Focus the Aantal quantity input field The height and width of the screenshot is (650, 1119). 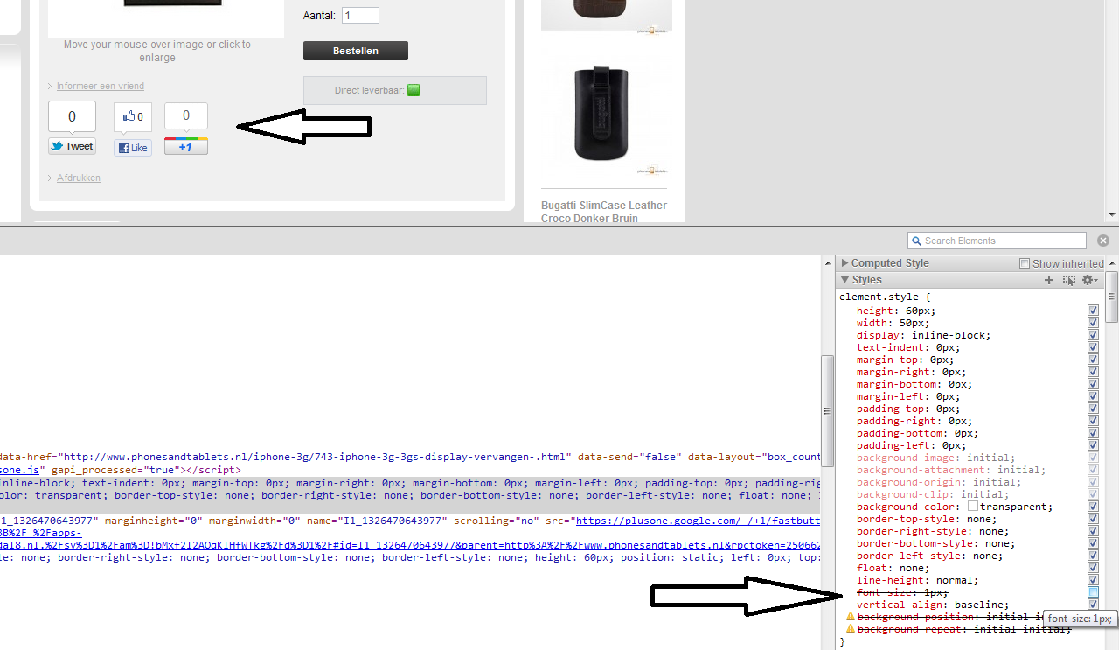click(360, 16)
